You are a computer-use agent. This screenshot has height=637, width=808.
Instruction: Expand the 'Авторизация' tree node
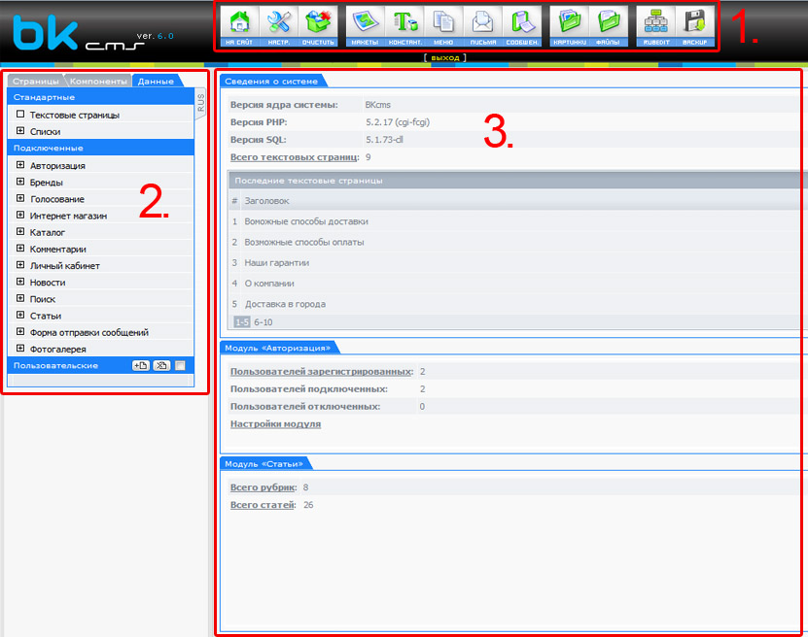click(x=20, y=165)
